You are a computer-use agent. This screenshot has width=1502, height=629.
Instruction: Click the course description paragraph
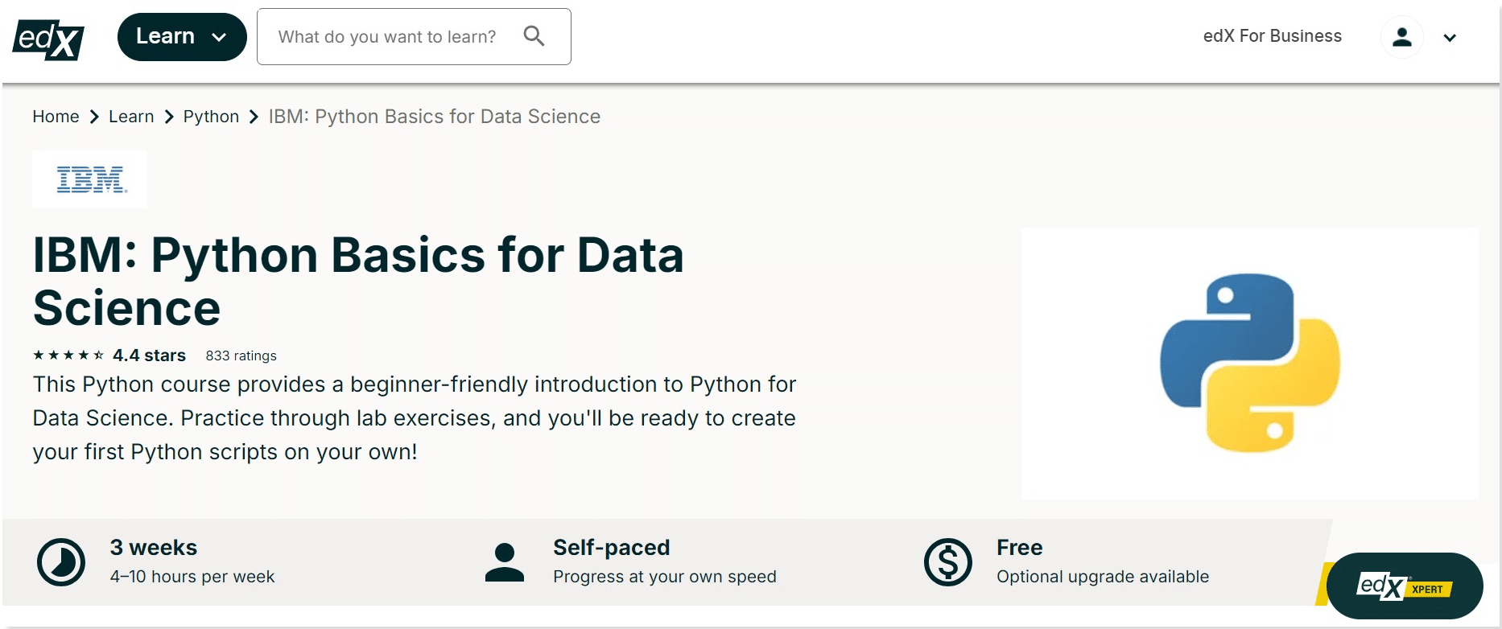pos(415,418)
